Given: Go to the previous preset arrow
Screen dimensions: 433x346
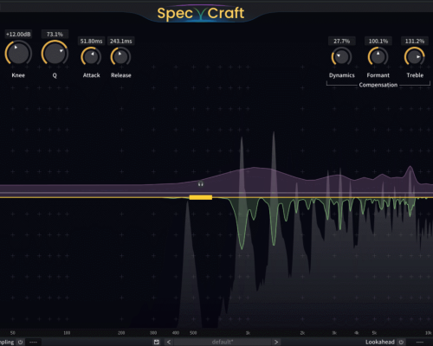Looking at the screenshot, I should 169,342.
